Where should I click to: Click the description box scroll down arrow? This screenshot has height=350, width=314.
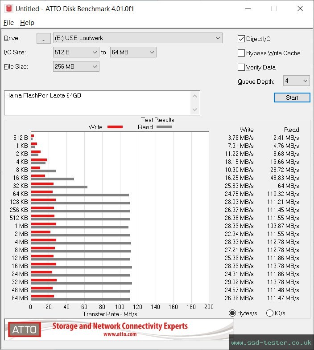point(194,110)
